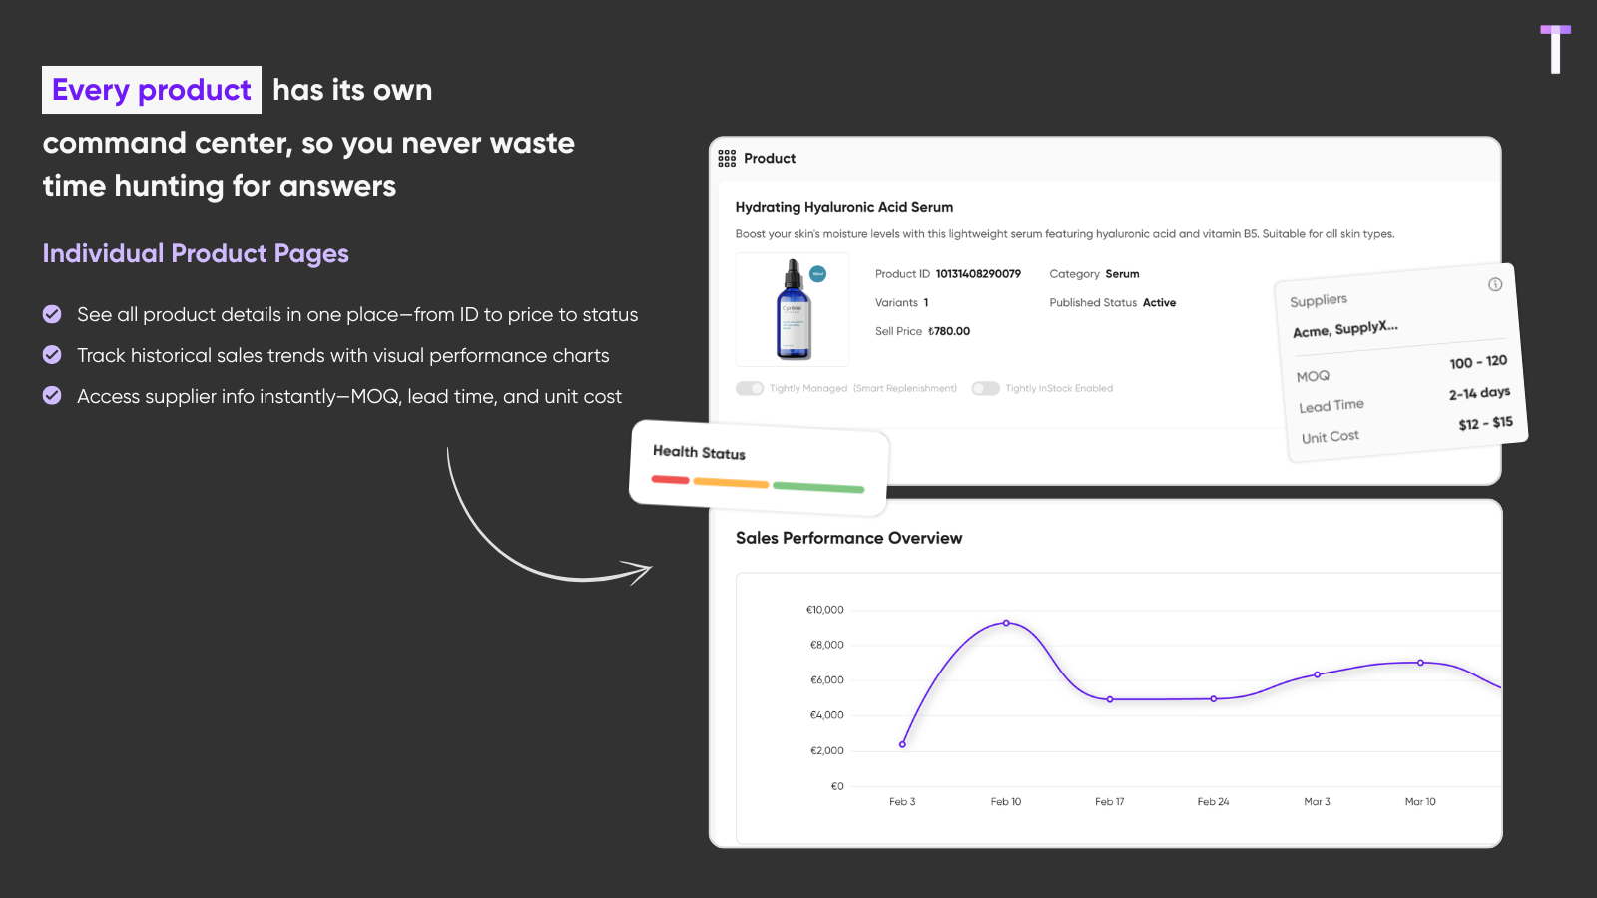Toggle Tightly InStock Enabled switch
The height and width of the screenshot is (898, 1597).
point(985,388)
